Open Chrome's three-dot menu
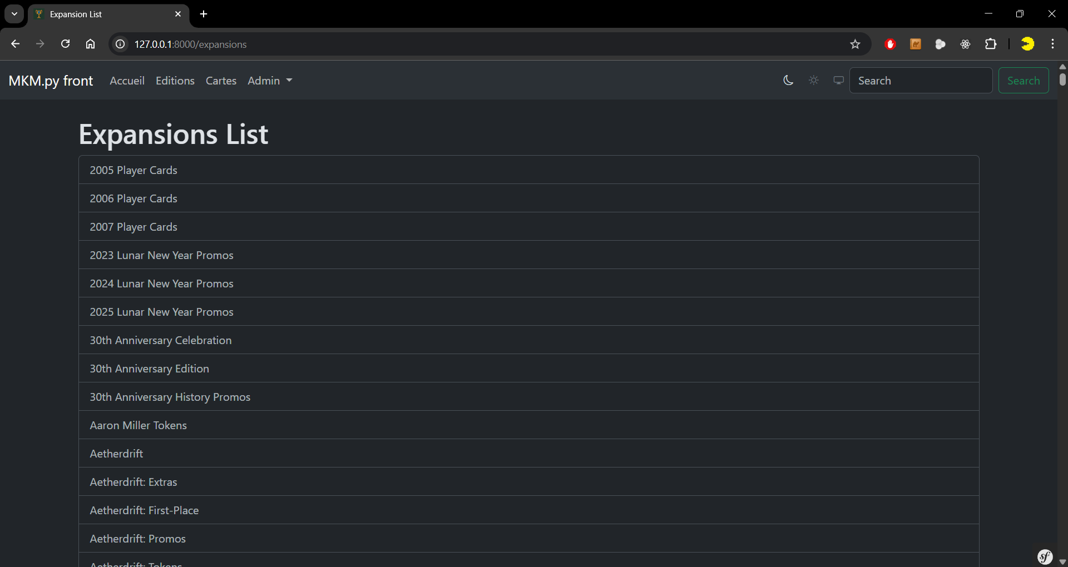1068x567 pixels. (x=1052, y=44)
